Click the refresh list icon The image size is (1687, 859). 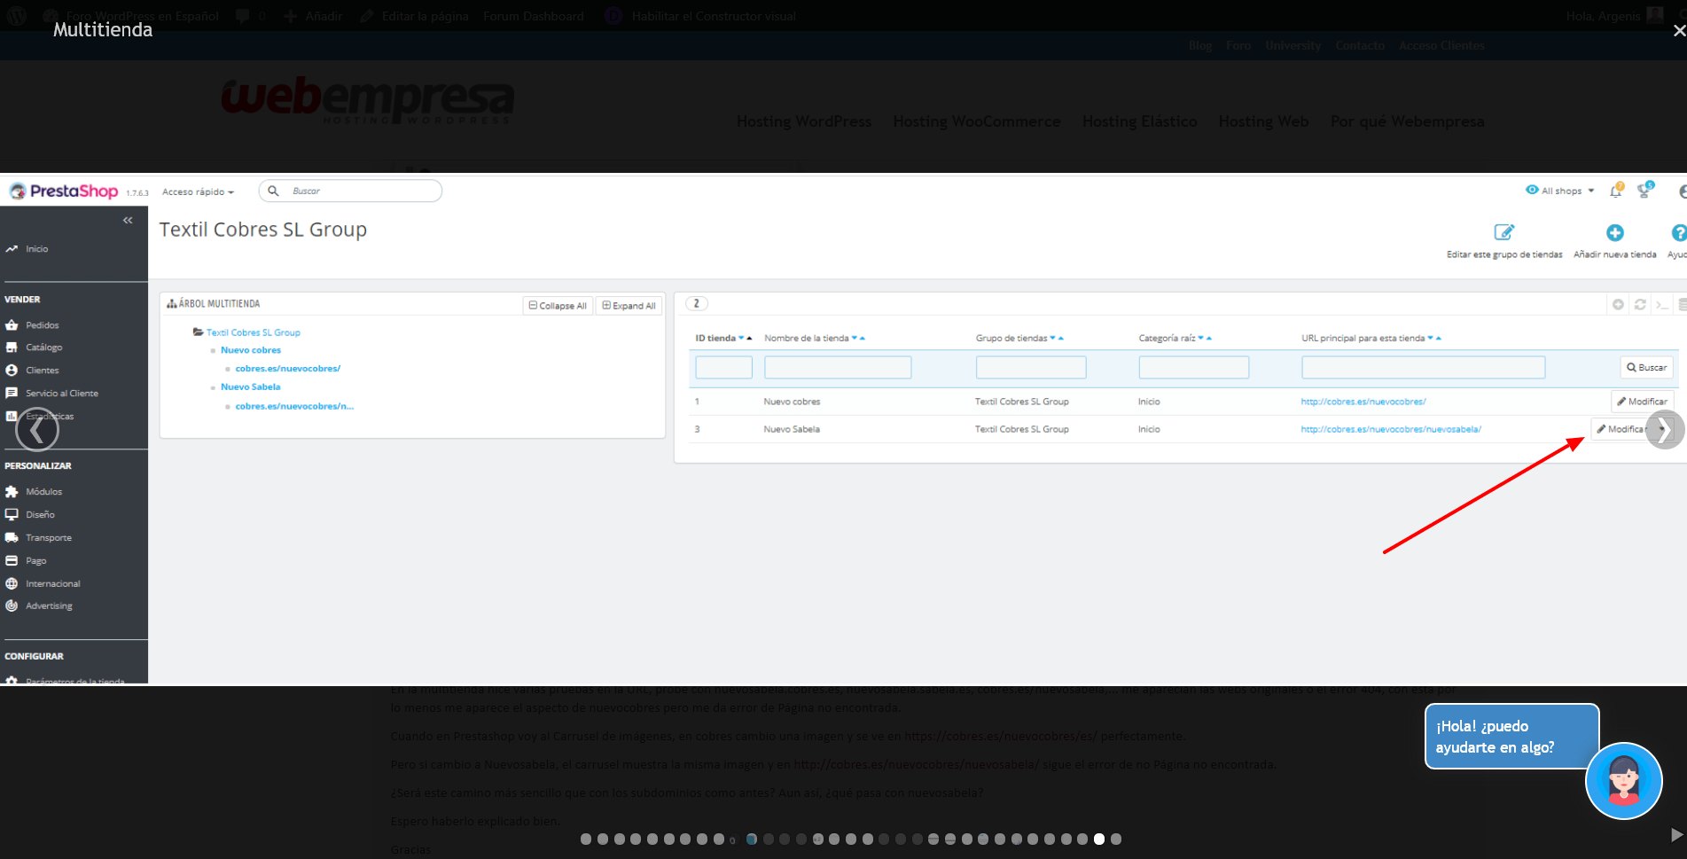(1640, 305)
